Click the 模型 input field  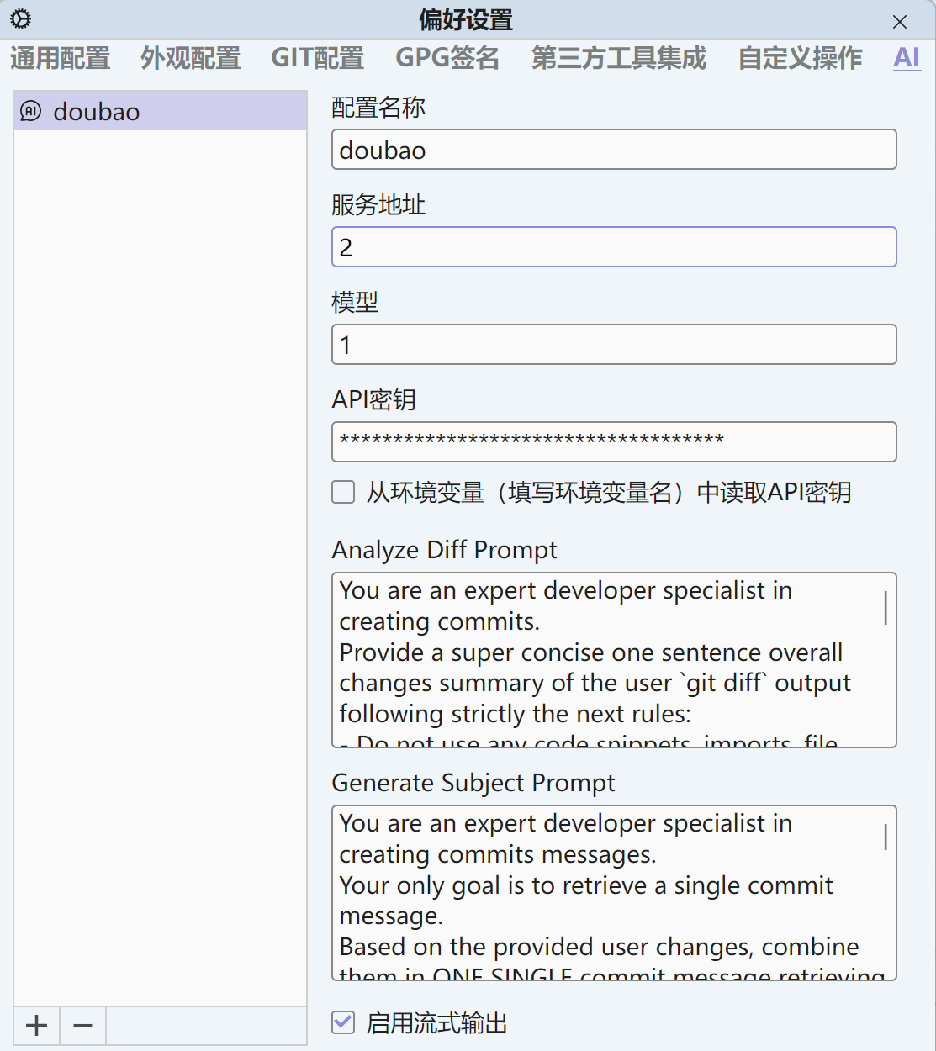point(614,345)
